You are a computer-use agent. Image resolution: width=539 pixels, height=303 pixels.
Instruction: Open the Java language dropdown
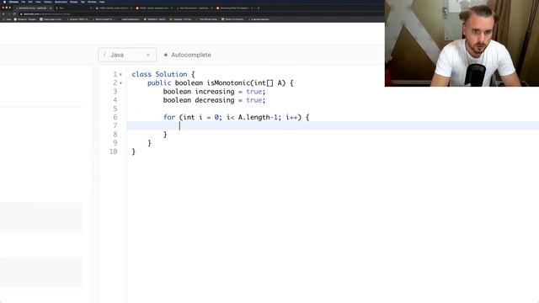(x=127, y=55)
